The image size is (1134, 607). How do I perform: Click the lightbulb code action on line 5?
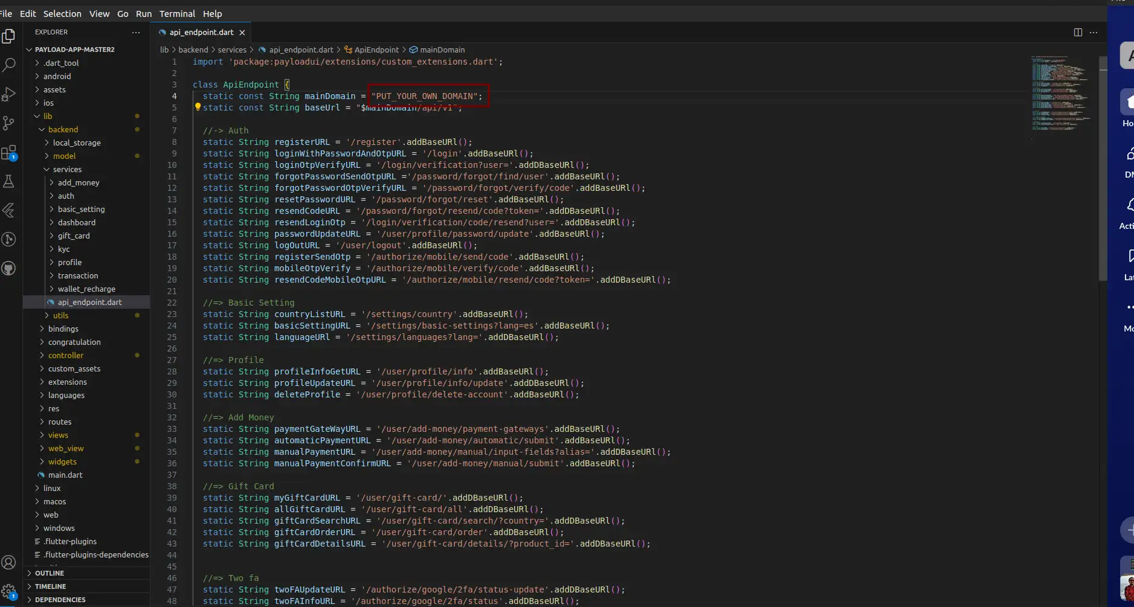pyautogui.click(x=198, y=107)
